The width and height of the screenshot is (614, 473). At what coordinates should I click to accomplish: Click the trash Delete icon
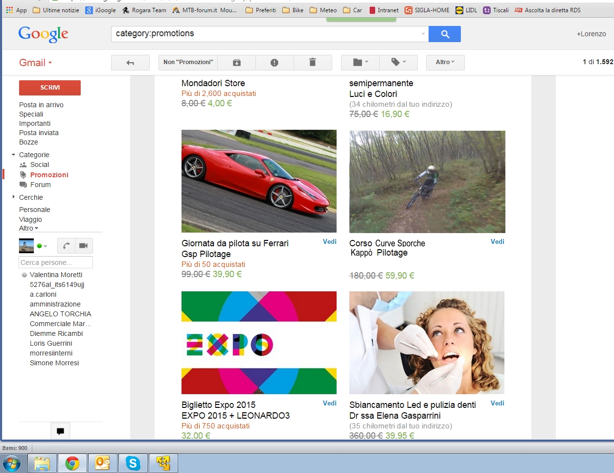[313, 62]
